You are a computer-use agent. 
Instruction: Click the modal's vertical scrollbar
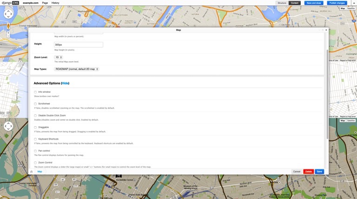click(x=327, y=94)
